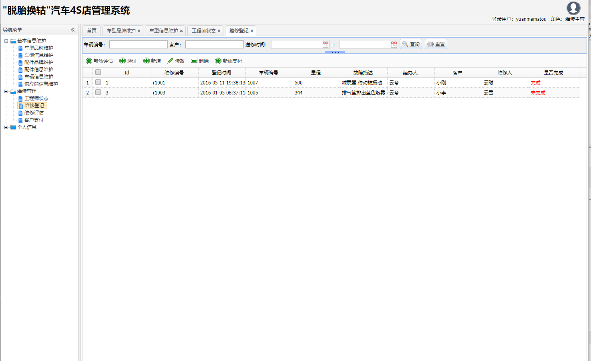Sort by the 登记时间 column header
Image resolution: width=591 pixels, height=361 pixels.
[x=222, y=73]
